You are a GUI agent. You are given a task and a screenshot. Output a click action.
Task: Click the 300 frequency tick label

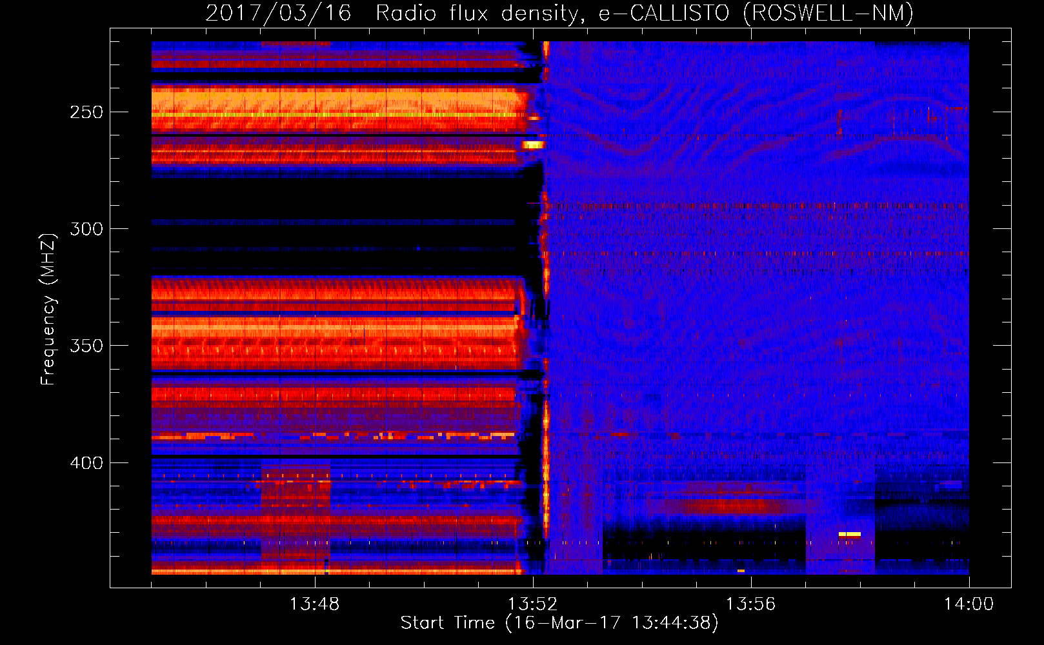86,229
